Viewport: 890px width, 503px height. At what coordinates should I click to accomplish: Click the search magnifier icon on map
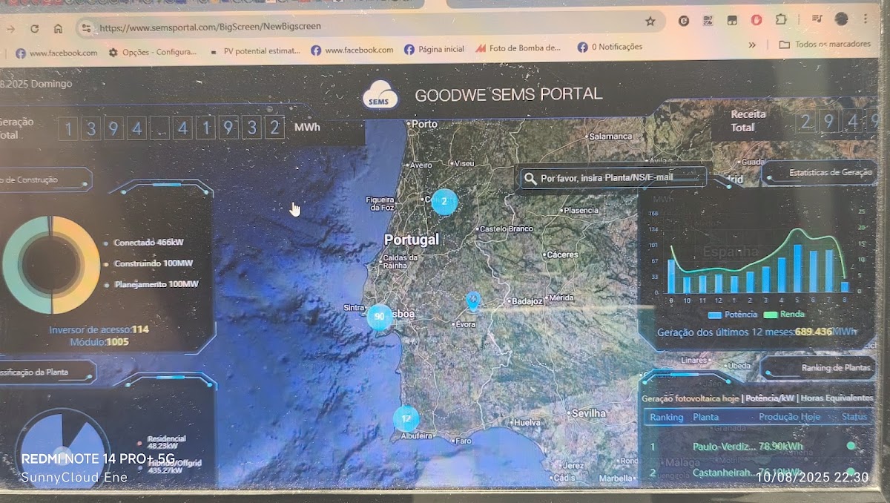(x=530, y=178)
